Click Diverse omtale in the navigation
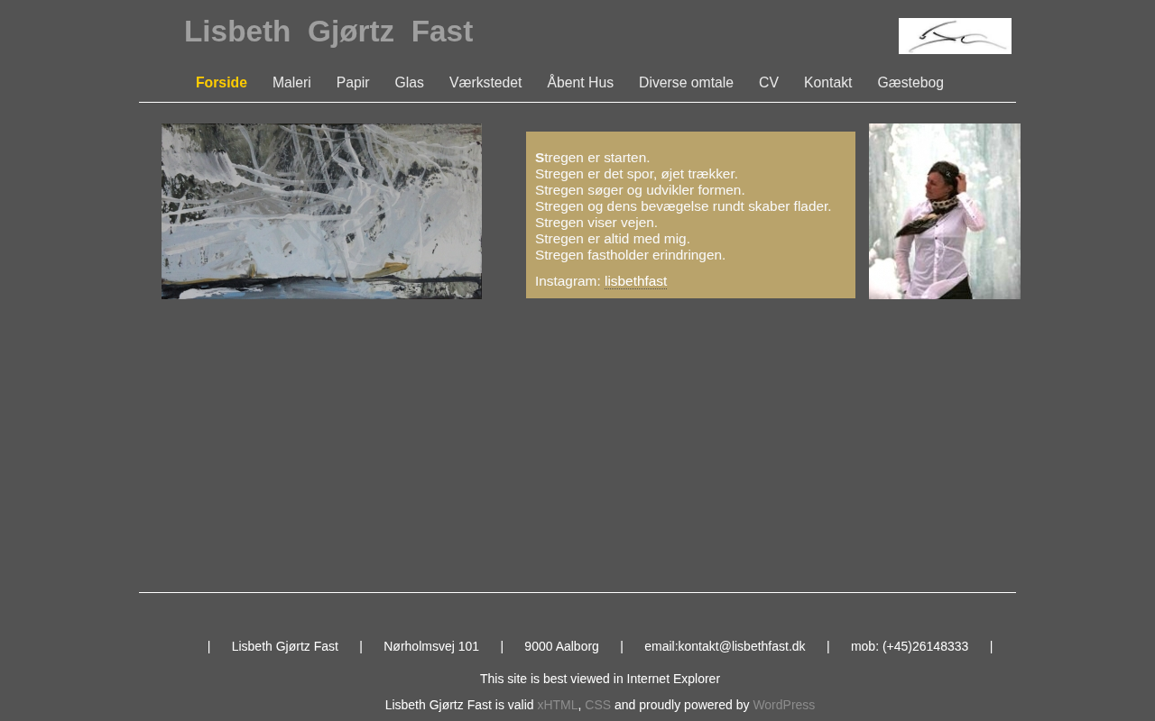1155x721 pixels. (686, 83)
